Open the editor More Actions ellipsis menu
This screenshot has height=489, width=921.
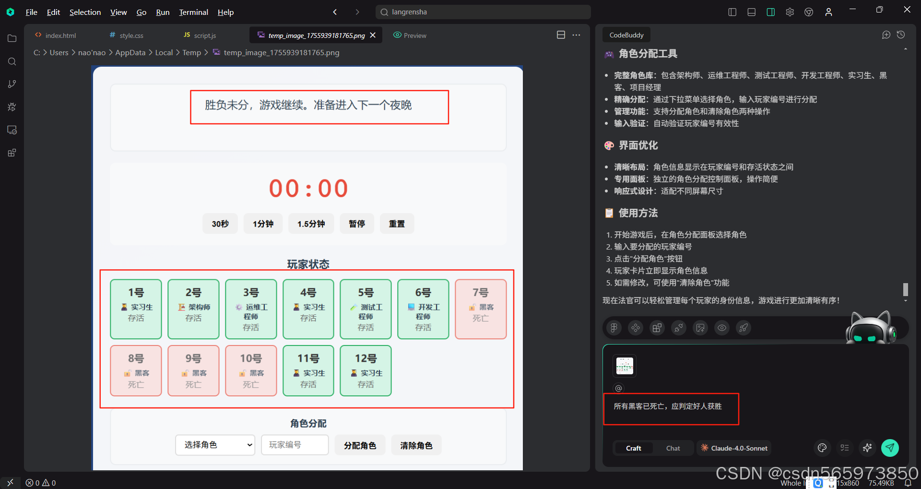(576, 35)
